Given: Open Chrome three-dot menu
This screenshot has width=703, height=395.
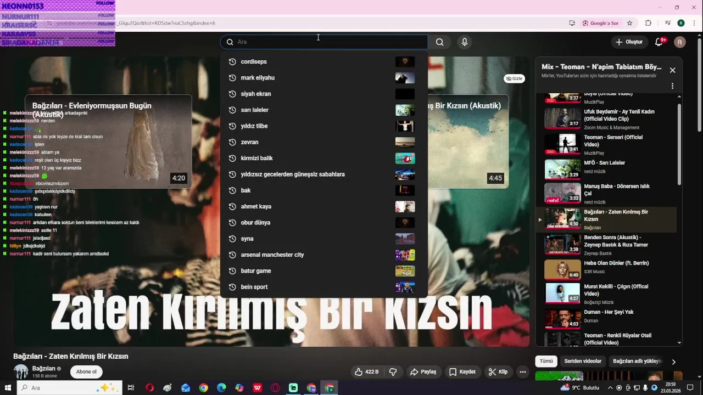Looking at the screenshot, I should (x=694, y=23).
